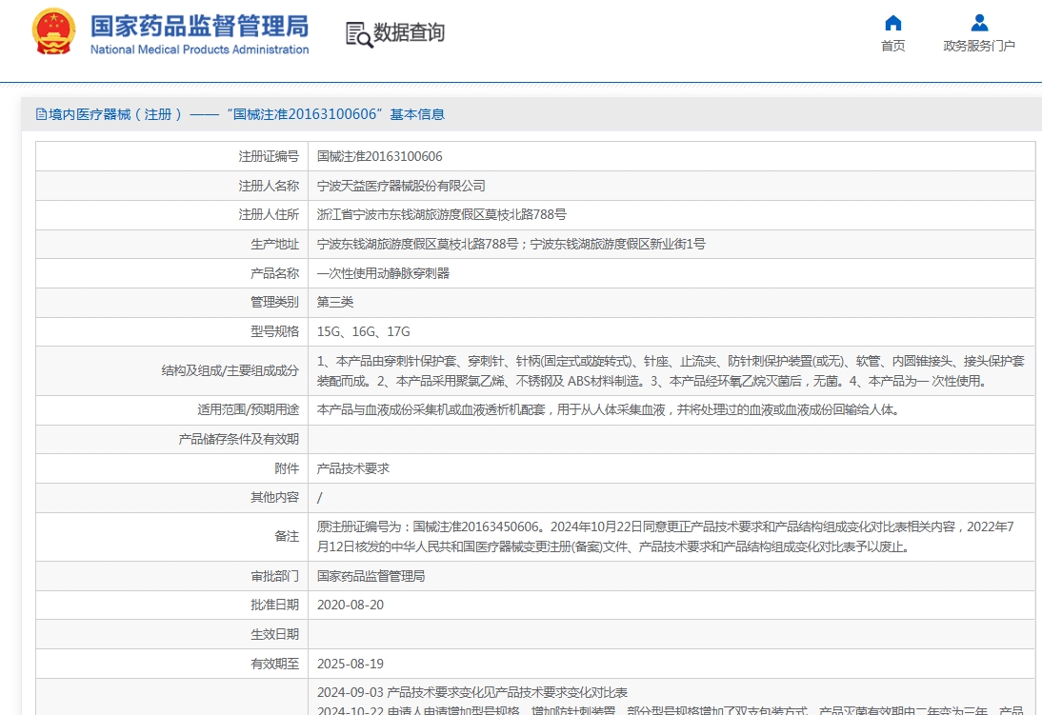Go to the 政务服务门户 text link

(979, 46)
